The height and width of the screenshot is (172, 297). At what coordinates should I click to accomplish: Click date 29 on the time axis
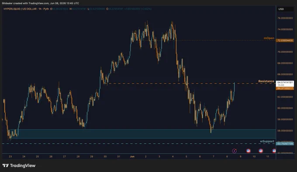pyautogui.click(x=91, y=156)
